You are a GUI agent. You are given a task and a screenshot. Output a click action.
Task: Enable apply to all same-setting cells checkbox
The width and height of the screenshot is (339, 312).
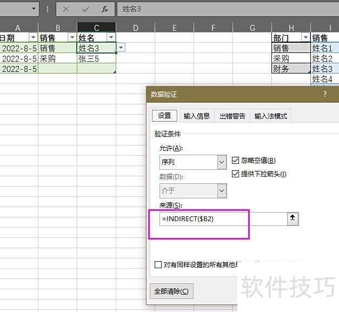[158, 264]
